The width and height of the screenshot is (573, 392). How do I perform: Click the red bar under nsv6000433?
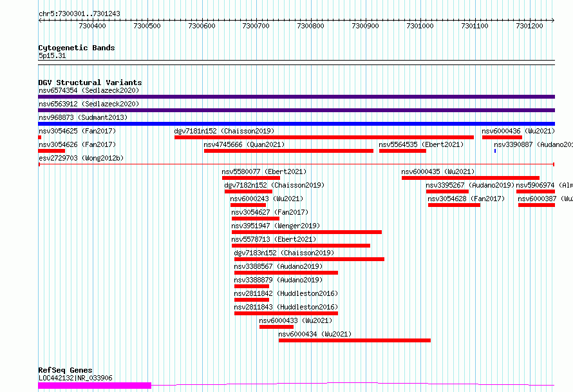(x=276, y=327)
